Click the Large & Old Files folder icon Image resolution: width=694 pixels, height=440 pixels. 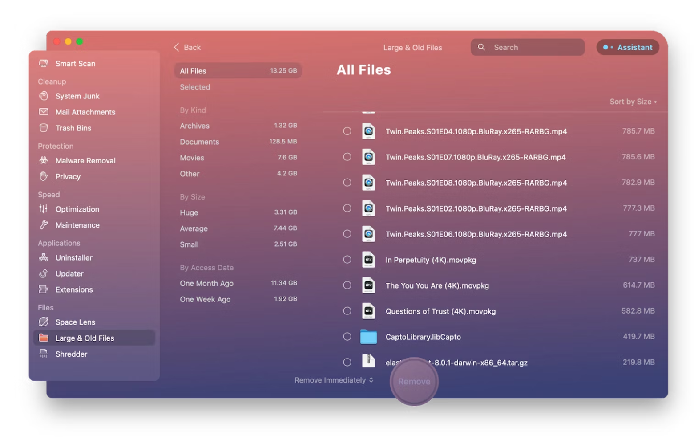44,338
